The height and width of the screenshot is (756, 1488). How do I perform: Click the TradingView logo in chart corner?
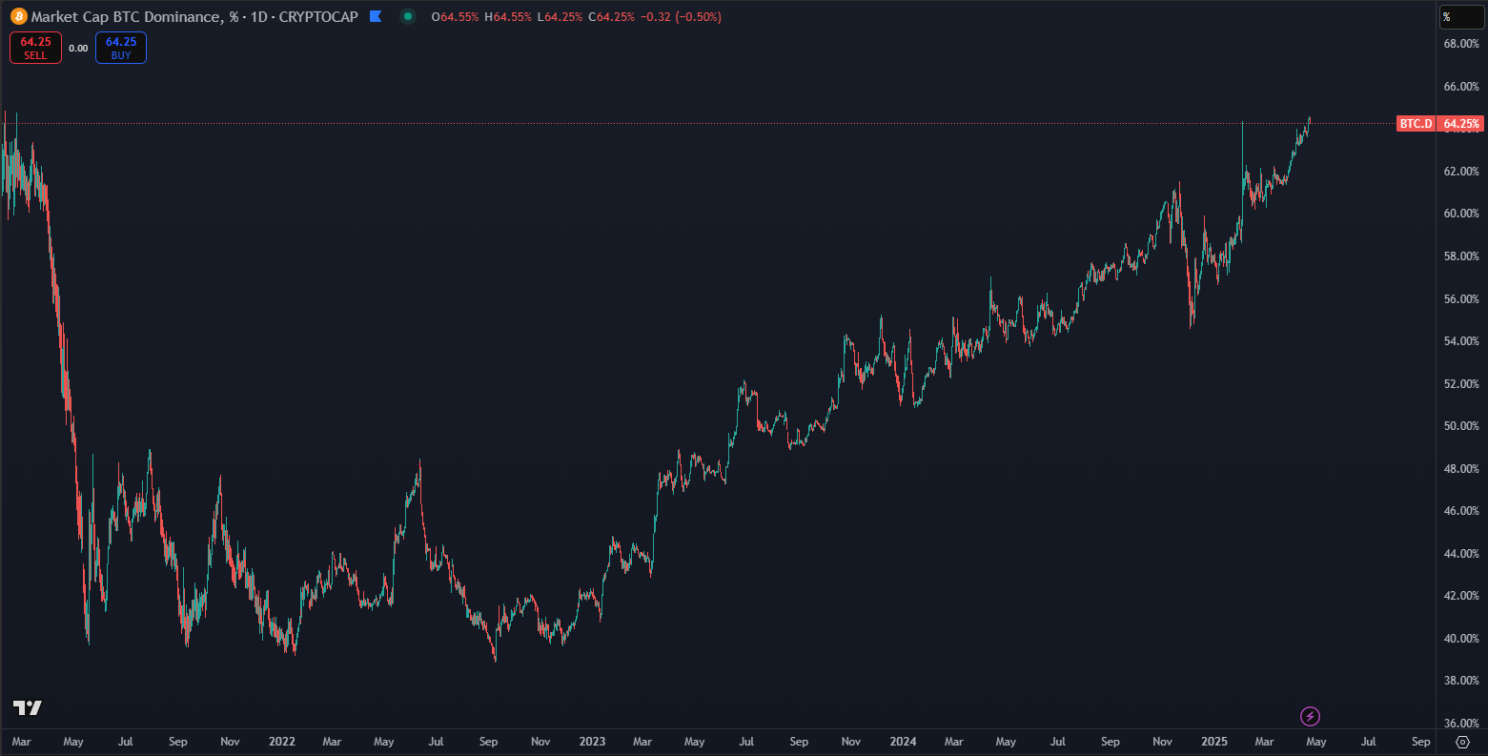(x=27, y=707)
